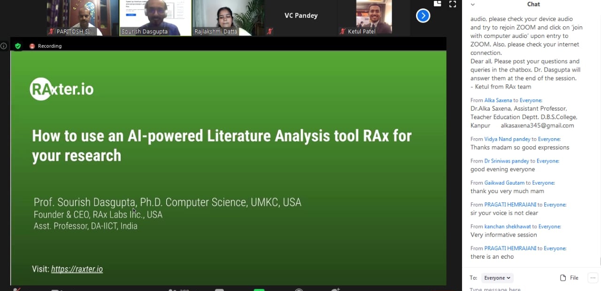The width and height of the screenshot is (601, 291).
Task: Click sender name kanchan shekhawat
Action: click(508, 226)
